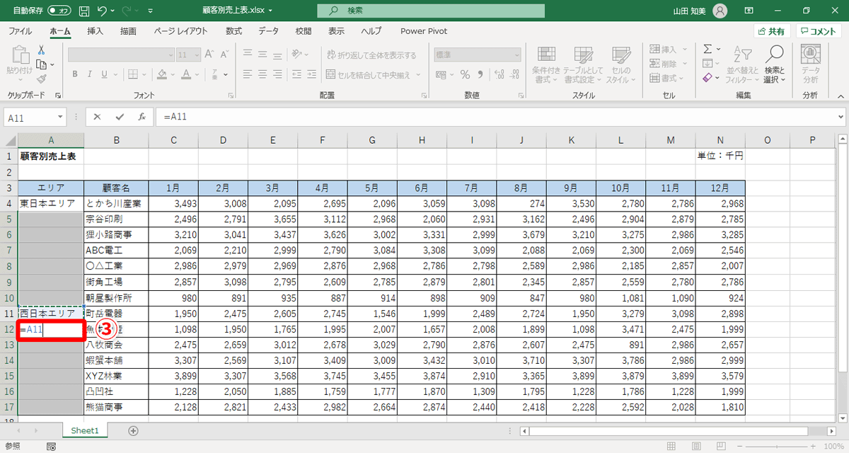Click the Share (共有) button

pyautogui.click(x=771, y=31)
